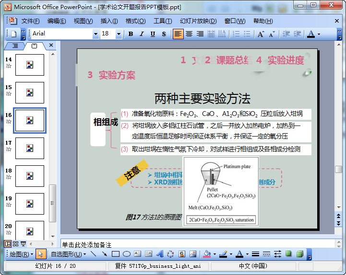346x275 pixels.
Task: Click the Distribute text icon
Action: [x=211, y=34]
